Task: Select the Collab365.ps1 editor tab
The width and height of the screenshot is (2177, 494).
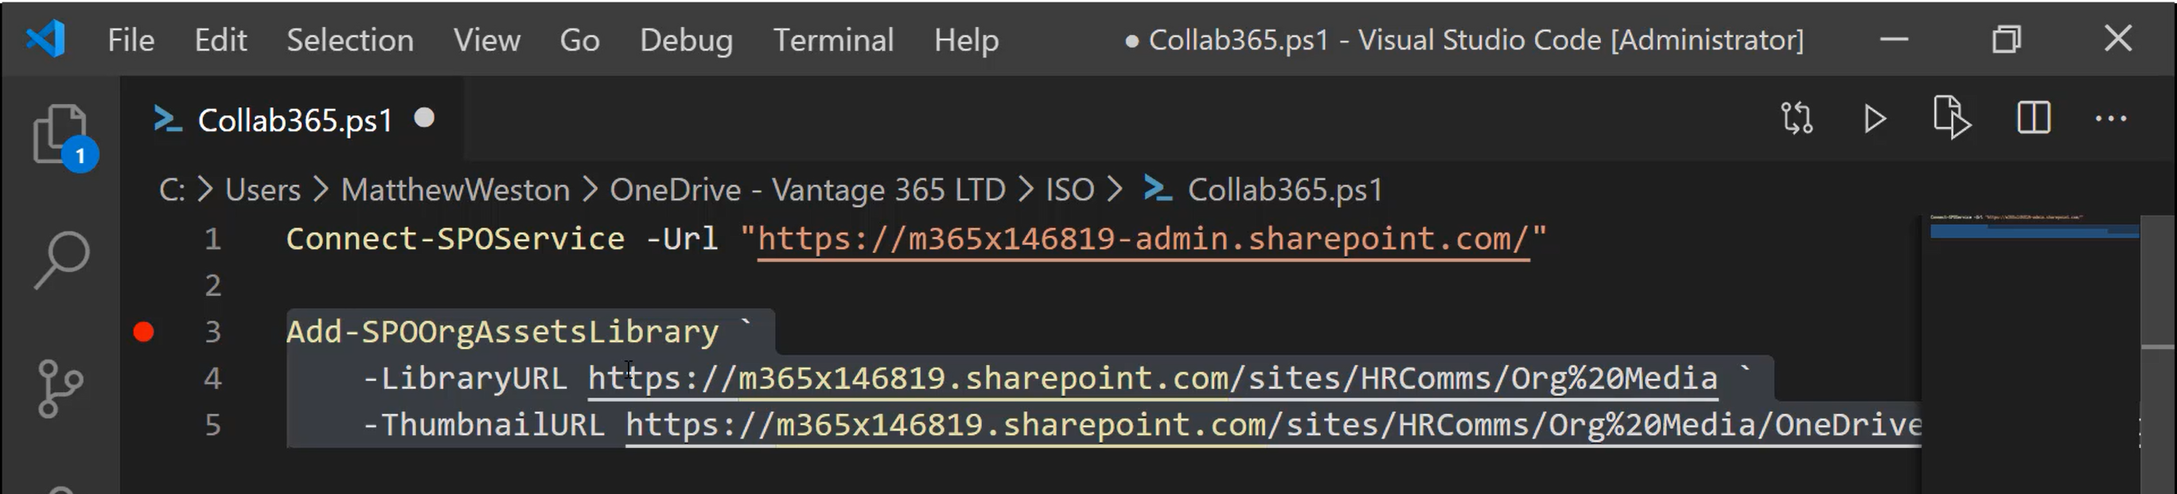Action: pos(292,119)
